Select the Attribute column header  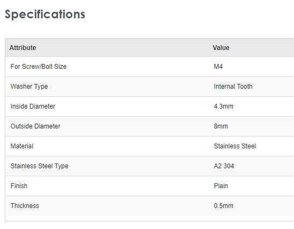[23, 48]
